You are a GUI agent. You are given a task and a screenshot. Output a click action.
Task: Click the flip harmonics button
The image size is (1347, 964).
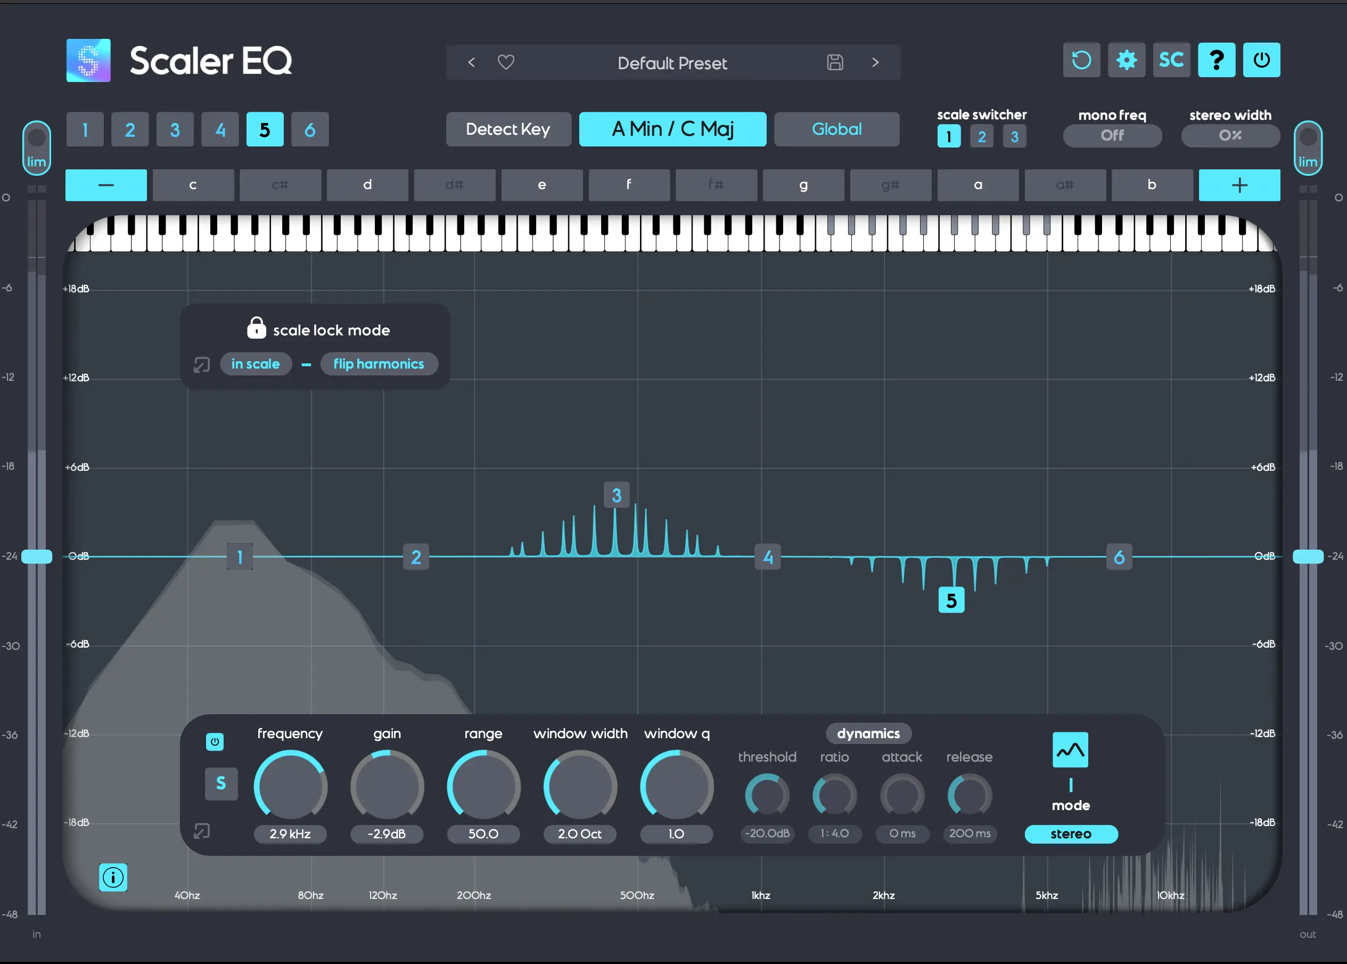(379, 364)
